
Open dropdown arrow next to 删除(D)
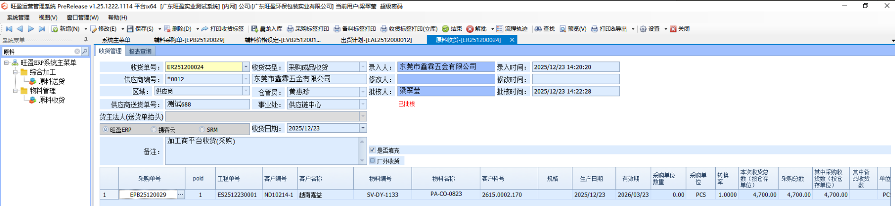coord(197,29)
